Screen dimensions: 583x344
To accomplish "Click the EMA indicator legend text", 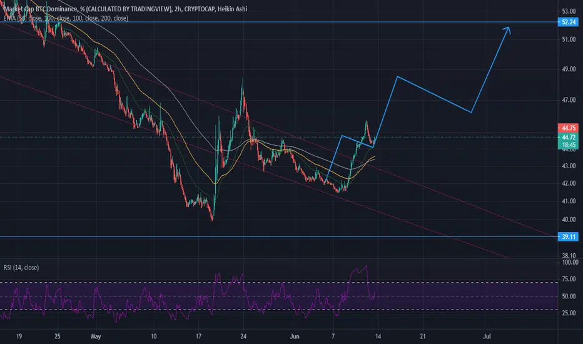I will tap(66, 18).
